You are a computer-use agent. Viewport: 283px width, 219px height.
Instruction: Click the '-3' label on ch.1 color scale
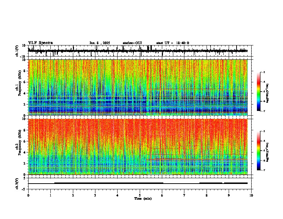click(x=263, y=72)
